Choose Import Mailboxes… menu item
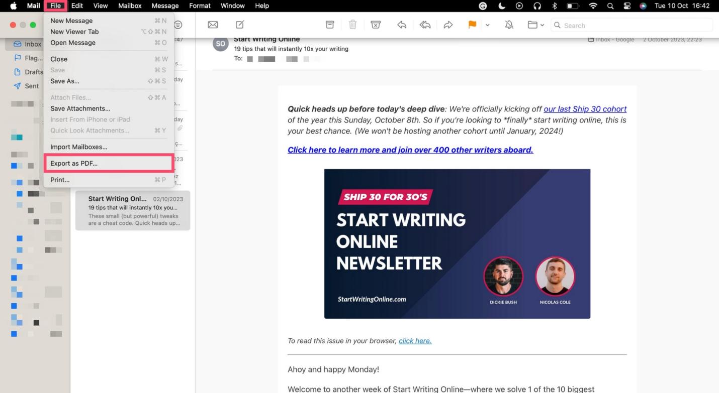Image resolution: width=719 pixels, height=393 pixels. [109, 147]
